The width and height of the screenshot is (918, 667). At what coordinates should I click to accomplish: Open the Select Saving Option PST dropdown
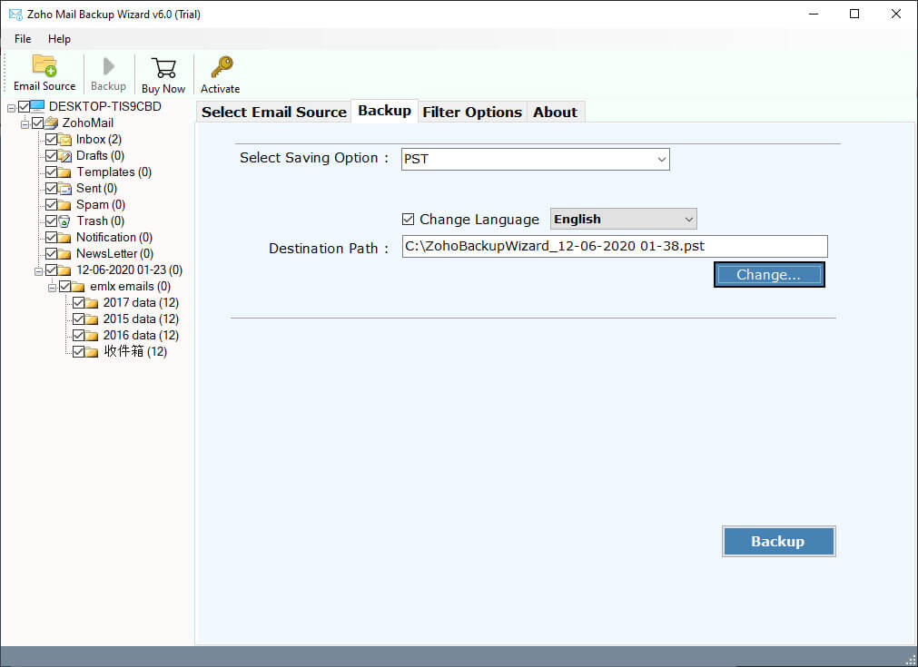[535, 159]
